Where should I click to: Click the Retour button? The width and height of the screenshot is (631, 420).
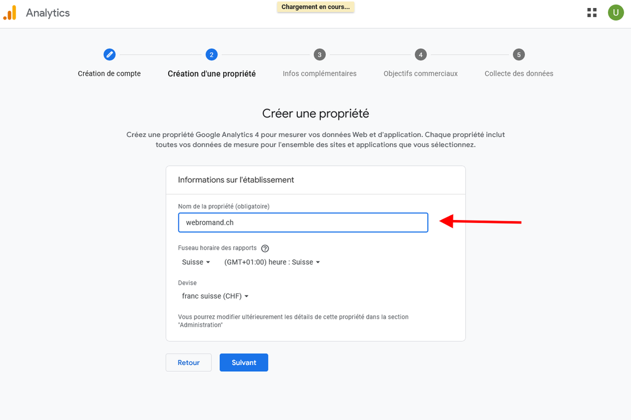coord(189,363)
